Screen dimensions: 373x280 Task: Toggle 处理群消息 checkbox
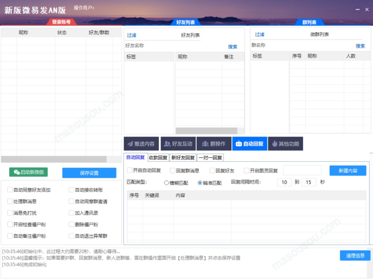click(10, 201)
